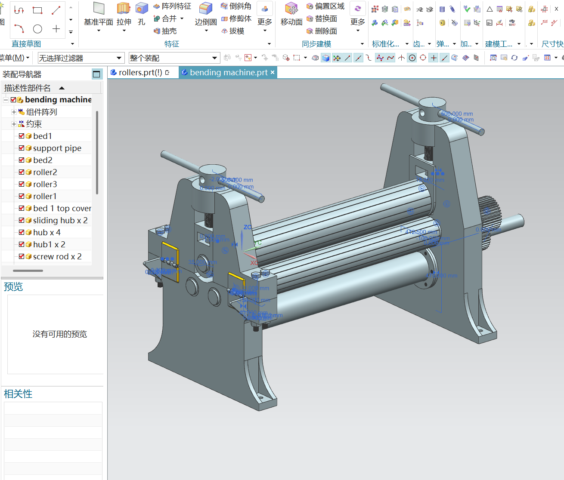The image size is (564, 480).
Task: Click the Shell (抽壳) tool
Action: [165, 31]
